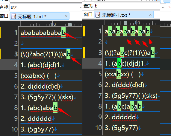Click the (\()?abc(?(1)\))ab line in right window

[130, 53]
